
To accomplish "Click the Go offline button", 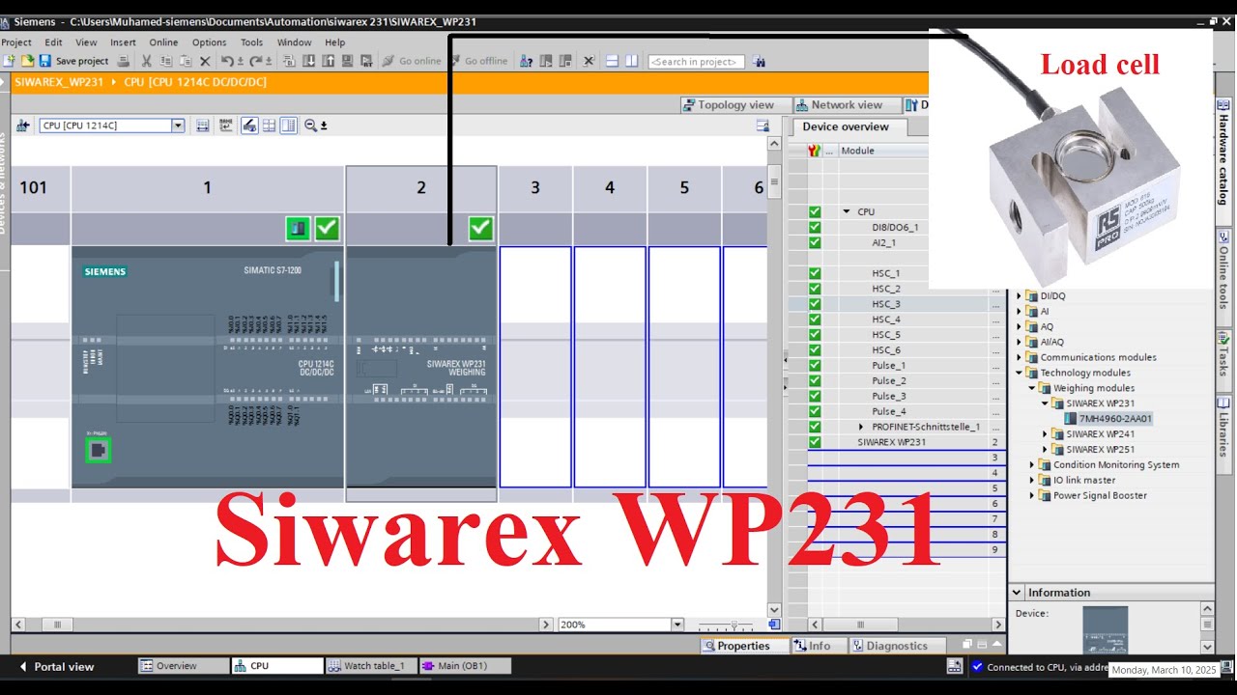I will [x=477, y=61].
